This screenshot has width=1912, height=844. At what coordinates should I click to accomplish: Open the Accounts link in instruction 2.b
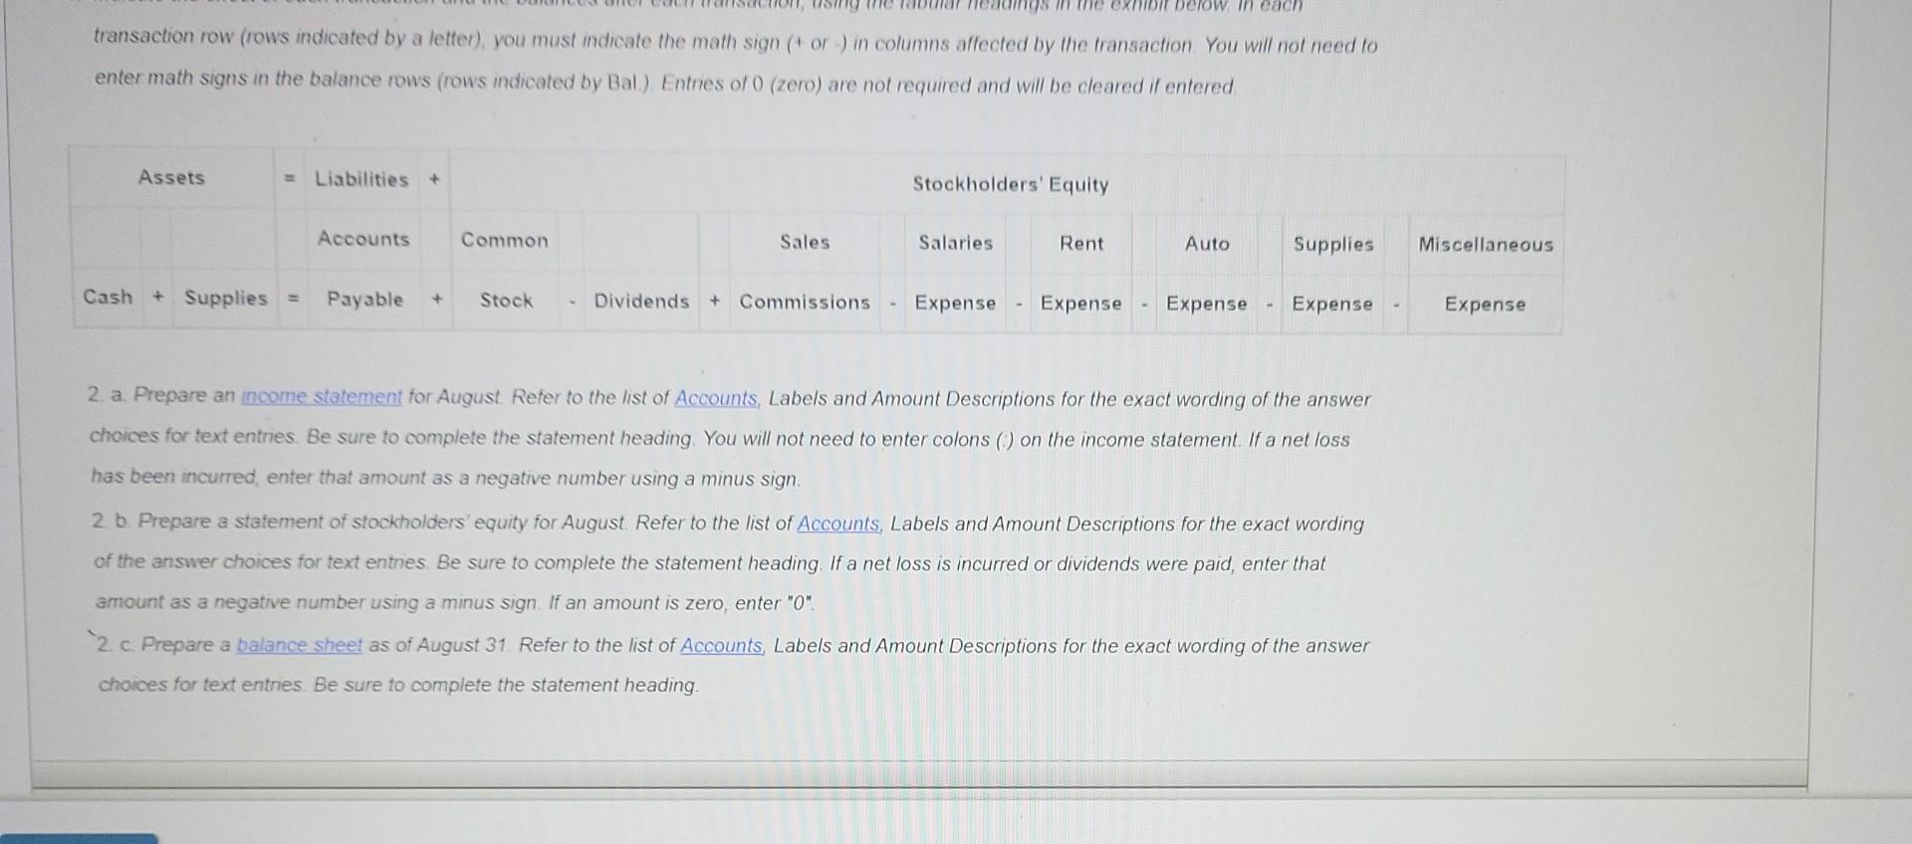pos(838,524)
